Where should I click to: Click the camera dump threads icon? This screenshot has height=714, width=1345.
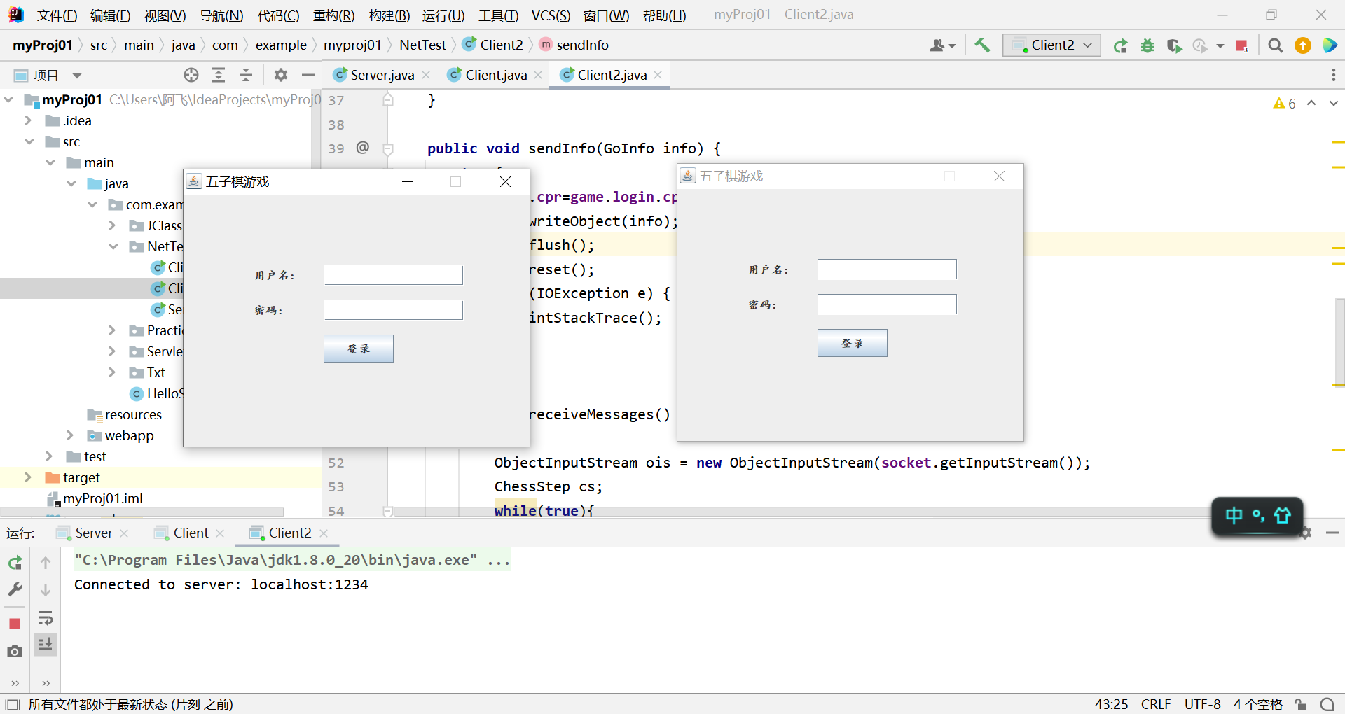tap(15, 652)
